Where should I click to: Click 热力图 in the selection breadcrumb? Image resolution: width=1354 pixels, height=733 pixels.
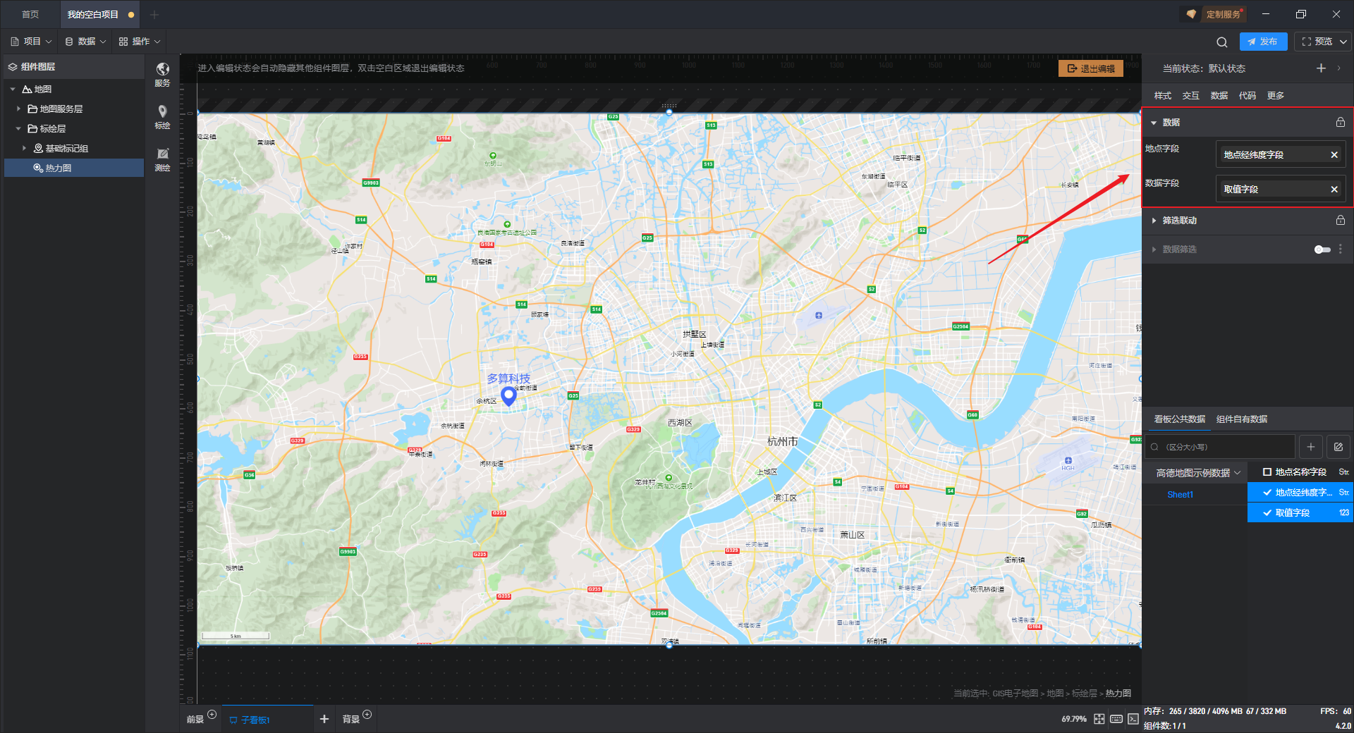(x=1118, y=694)
